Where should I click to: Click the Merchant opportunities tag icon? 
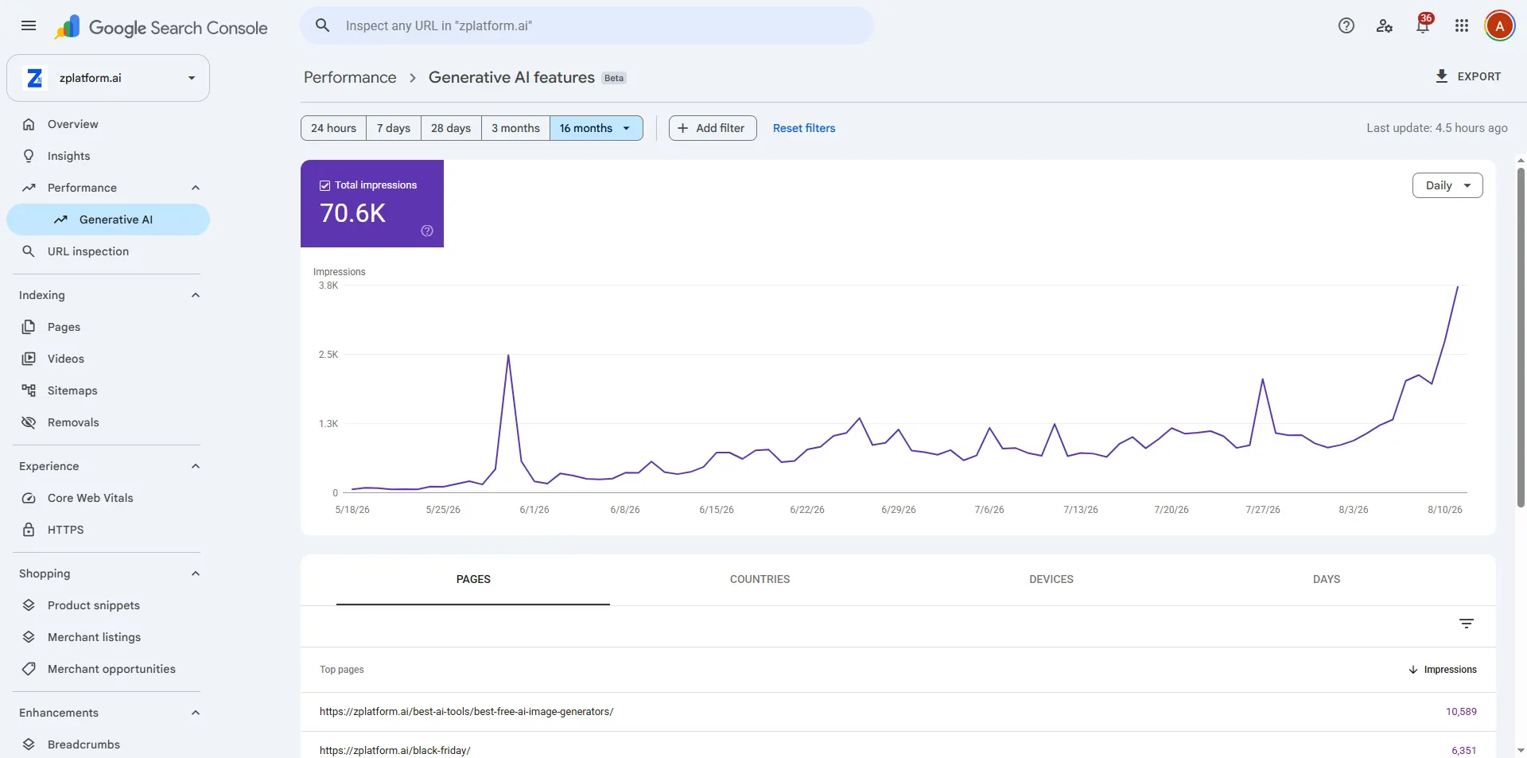pos(29,669)
